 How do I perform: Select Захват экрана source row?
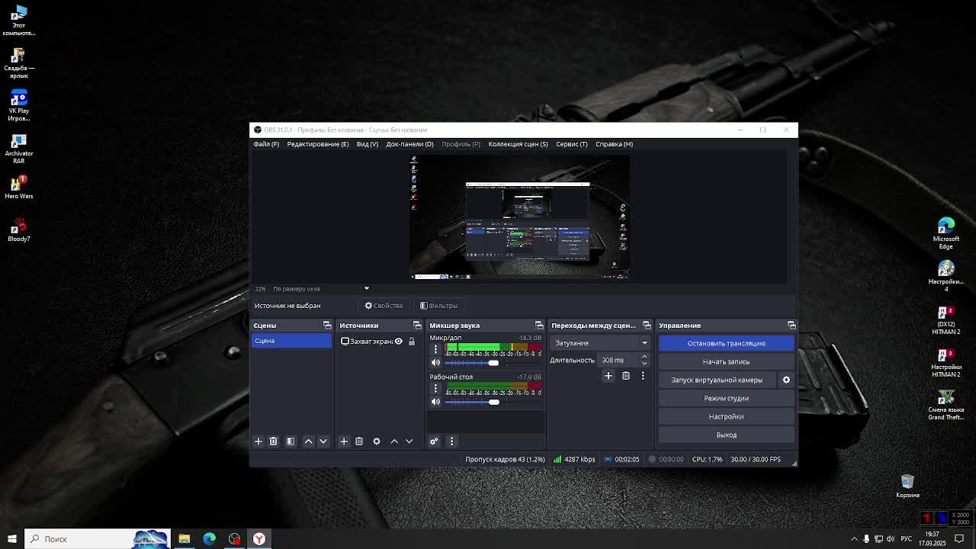(379, 341)
